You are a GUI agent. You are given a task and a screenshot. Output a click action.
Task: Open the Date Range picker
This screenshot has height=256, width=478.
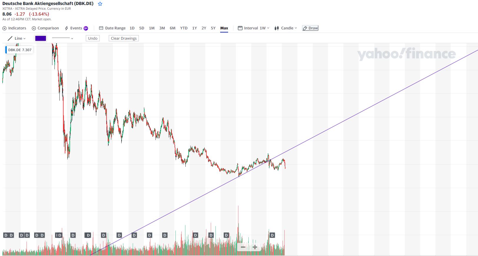tap(112, 28)
